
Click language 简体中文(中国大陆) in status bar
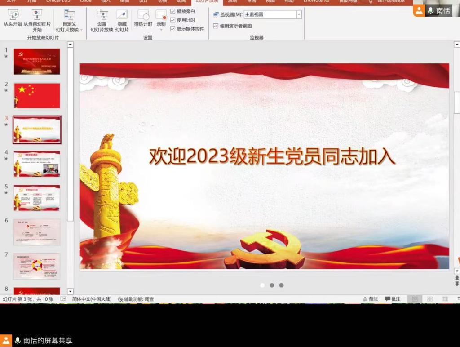pos(92,299)
